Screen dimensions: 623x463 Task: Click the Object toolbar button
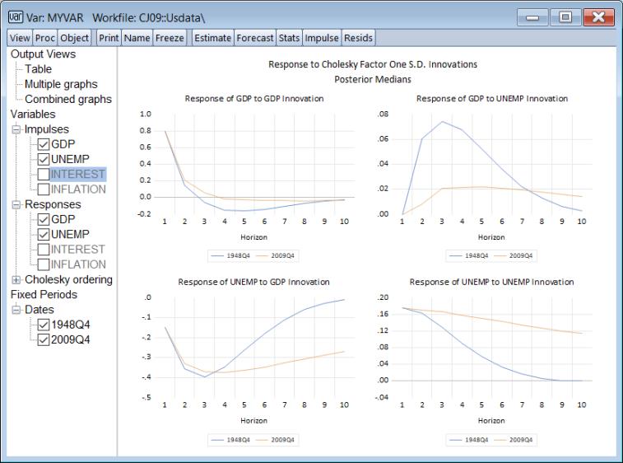coord(75,38)
